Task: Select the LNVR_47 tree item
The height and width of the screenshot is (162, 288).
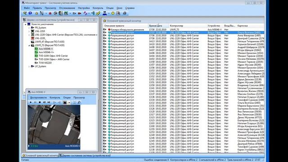Action: coord(49,42)
